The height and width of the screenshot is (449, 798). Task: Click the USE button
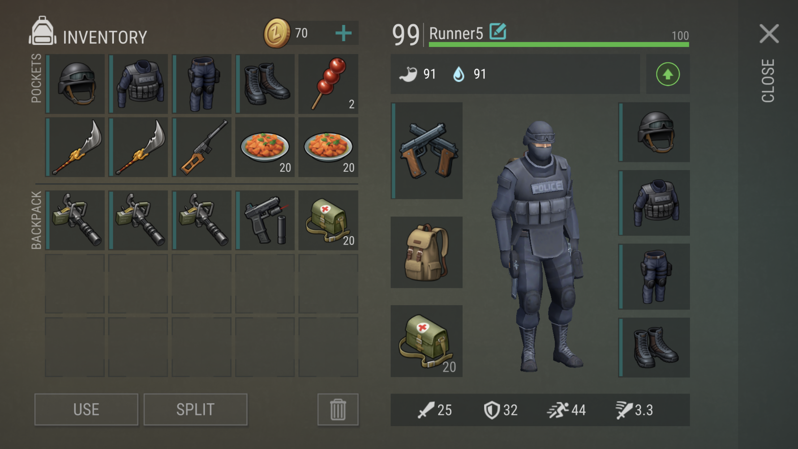(86, 410)
